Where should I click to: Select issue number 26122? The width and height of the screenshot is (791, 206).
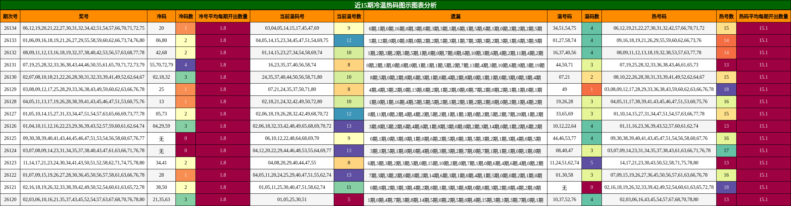(10, 175)
